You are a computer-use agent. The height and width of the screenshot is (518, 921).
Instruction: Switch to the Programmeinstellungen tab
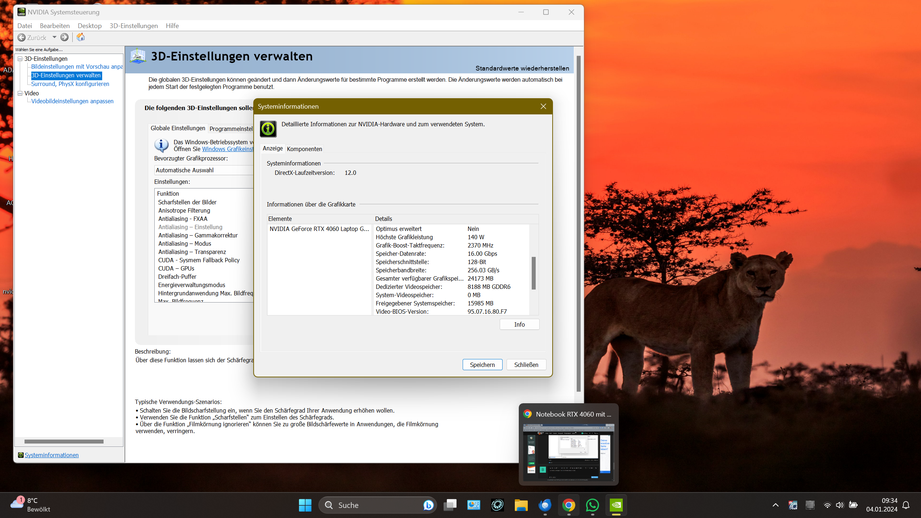[231, 129]
